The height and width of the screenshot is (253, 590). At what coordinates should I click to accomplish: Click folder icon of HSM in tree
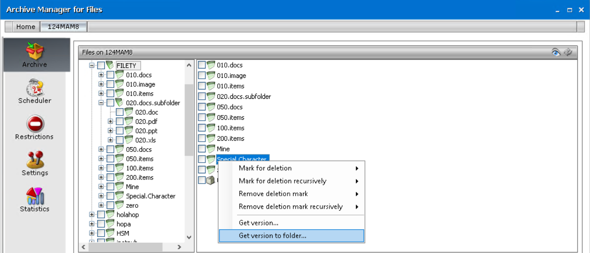click(x=110, y=233)
